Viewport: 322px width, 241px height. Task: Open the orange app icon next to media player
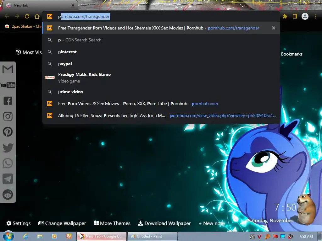click(x=69, y=236)
